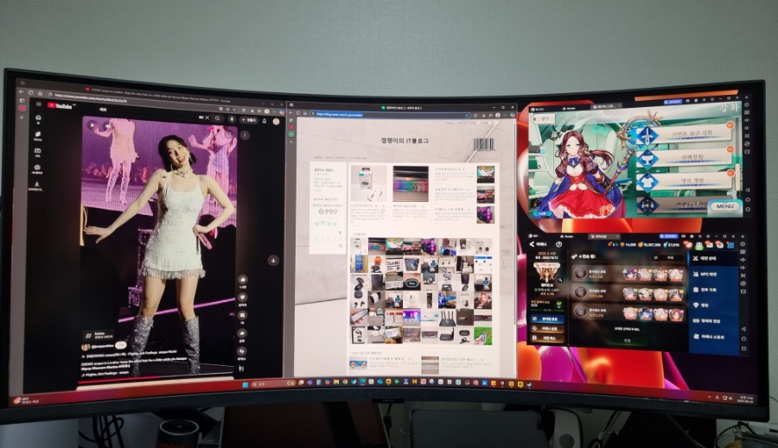This screenshot has width=778, height=448.
Task: Start YouTube voice search with microphone
Action: coord(231,119)
